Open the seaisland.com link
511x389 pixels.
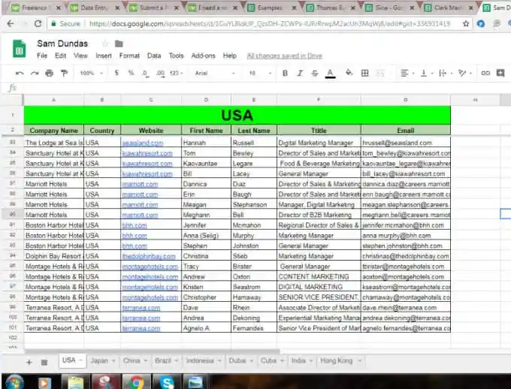pyautogui.click(x=143, y=143)
